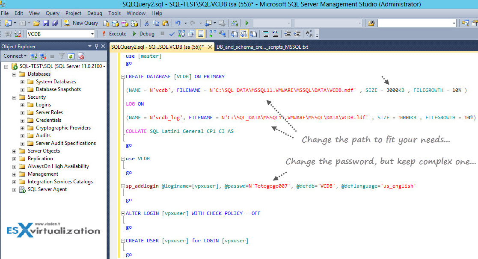Click the Navigate Backward icon
This screenshot has height=259, width=478.
pos(208,23)
